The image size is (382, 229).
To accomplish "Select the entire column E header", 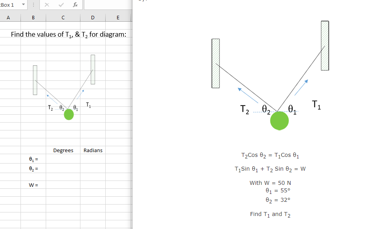I will [117, 17].
